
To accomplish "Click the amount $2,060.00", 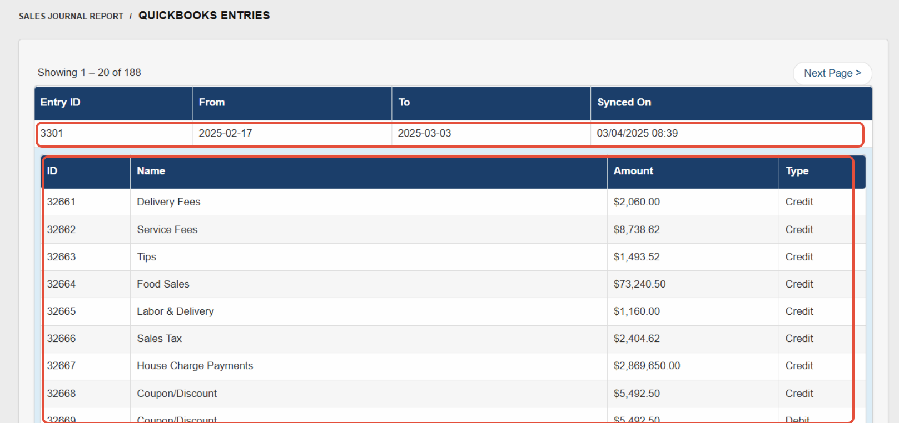I will point(637,202).
